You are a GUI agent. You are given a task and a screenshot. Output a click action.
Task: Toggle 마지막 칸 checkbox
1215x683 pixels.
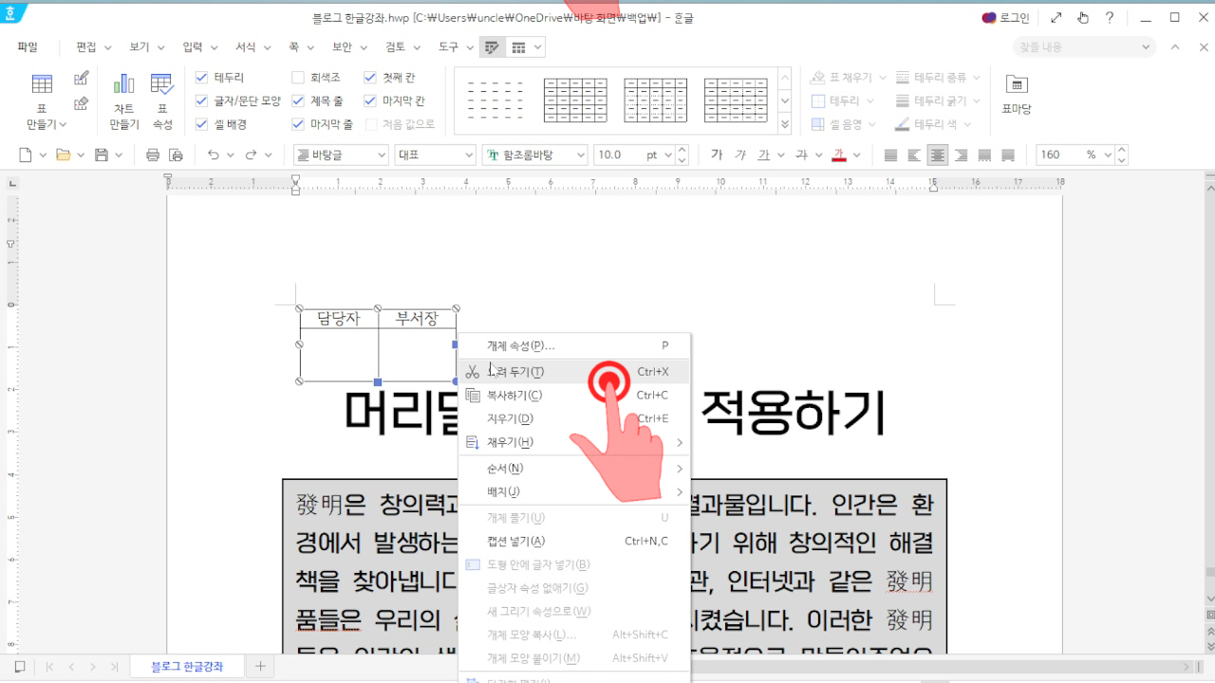(370, 101)
